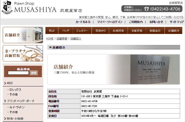This screenshot has height=122, width=185.
Task: Click the Musashiya shield crest logo
Action: [x=7, y=7]
